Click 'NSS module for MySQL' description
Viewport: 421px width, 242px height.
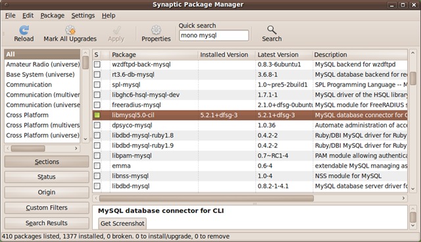click(348, 176)
